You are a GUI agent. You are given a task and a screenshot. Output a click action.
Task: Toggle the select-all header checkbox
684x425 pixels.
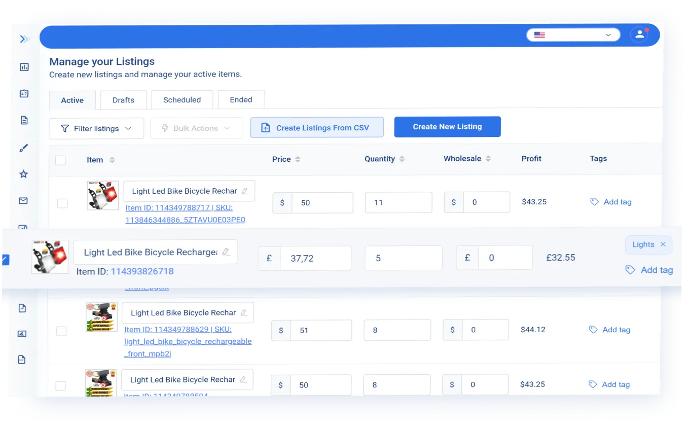tap(60, 160)
